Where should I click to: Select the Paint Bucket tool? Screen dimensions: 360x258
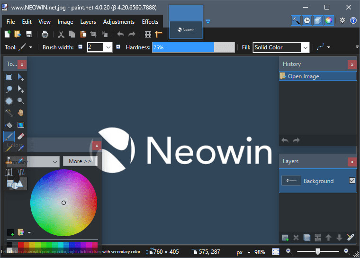tap(9, 125)
